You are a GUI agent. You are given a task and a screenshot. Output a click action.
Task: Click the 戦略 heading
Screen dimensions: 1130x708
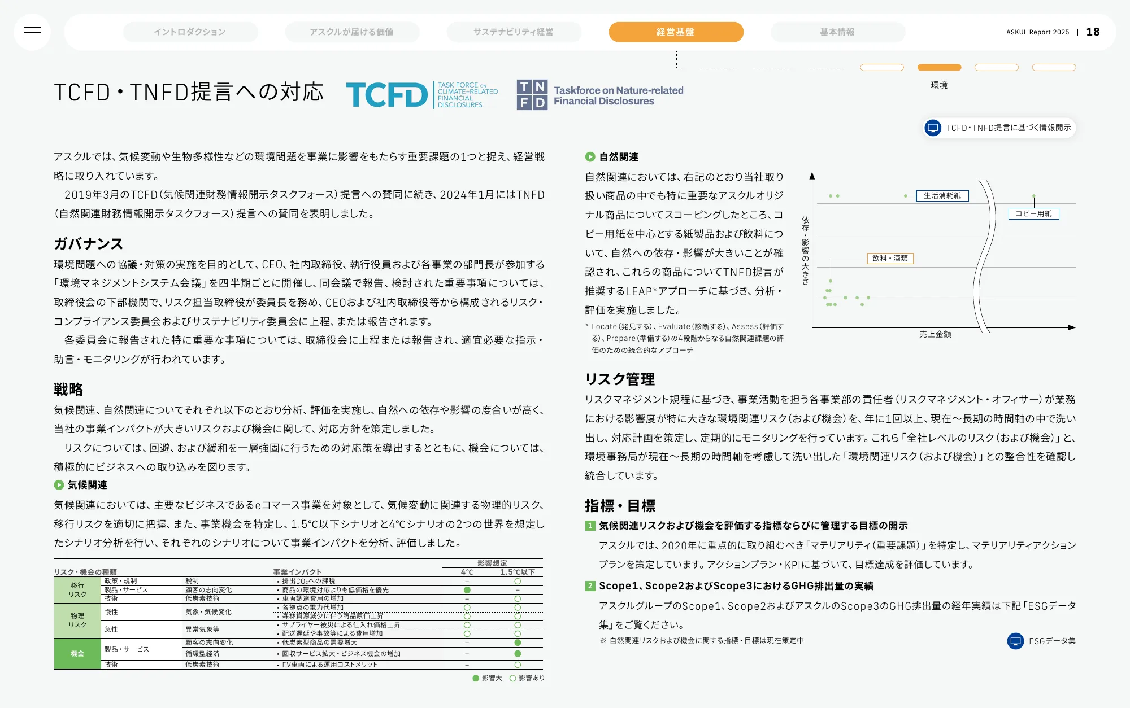pyautogui.click(x=68, y=390)
